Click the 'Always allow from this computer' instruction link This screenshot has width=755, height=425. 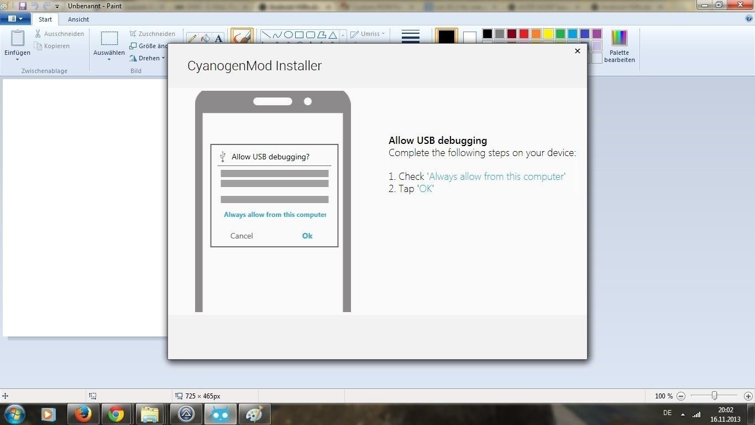(496, 177)
